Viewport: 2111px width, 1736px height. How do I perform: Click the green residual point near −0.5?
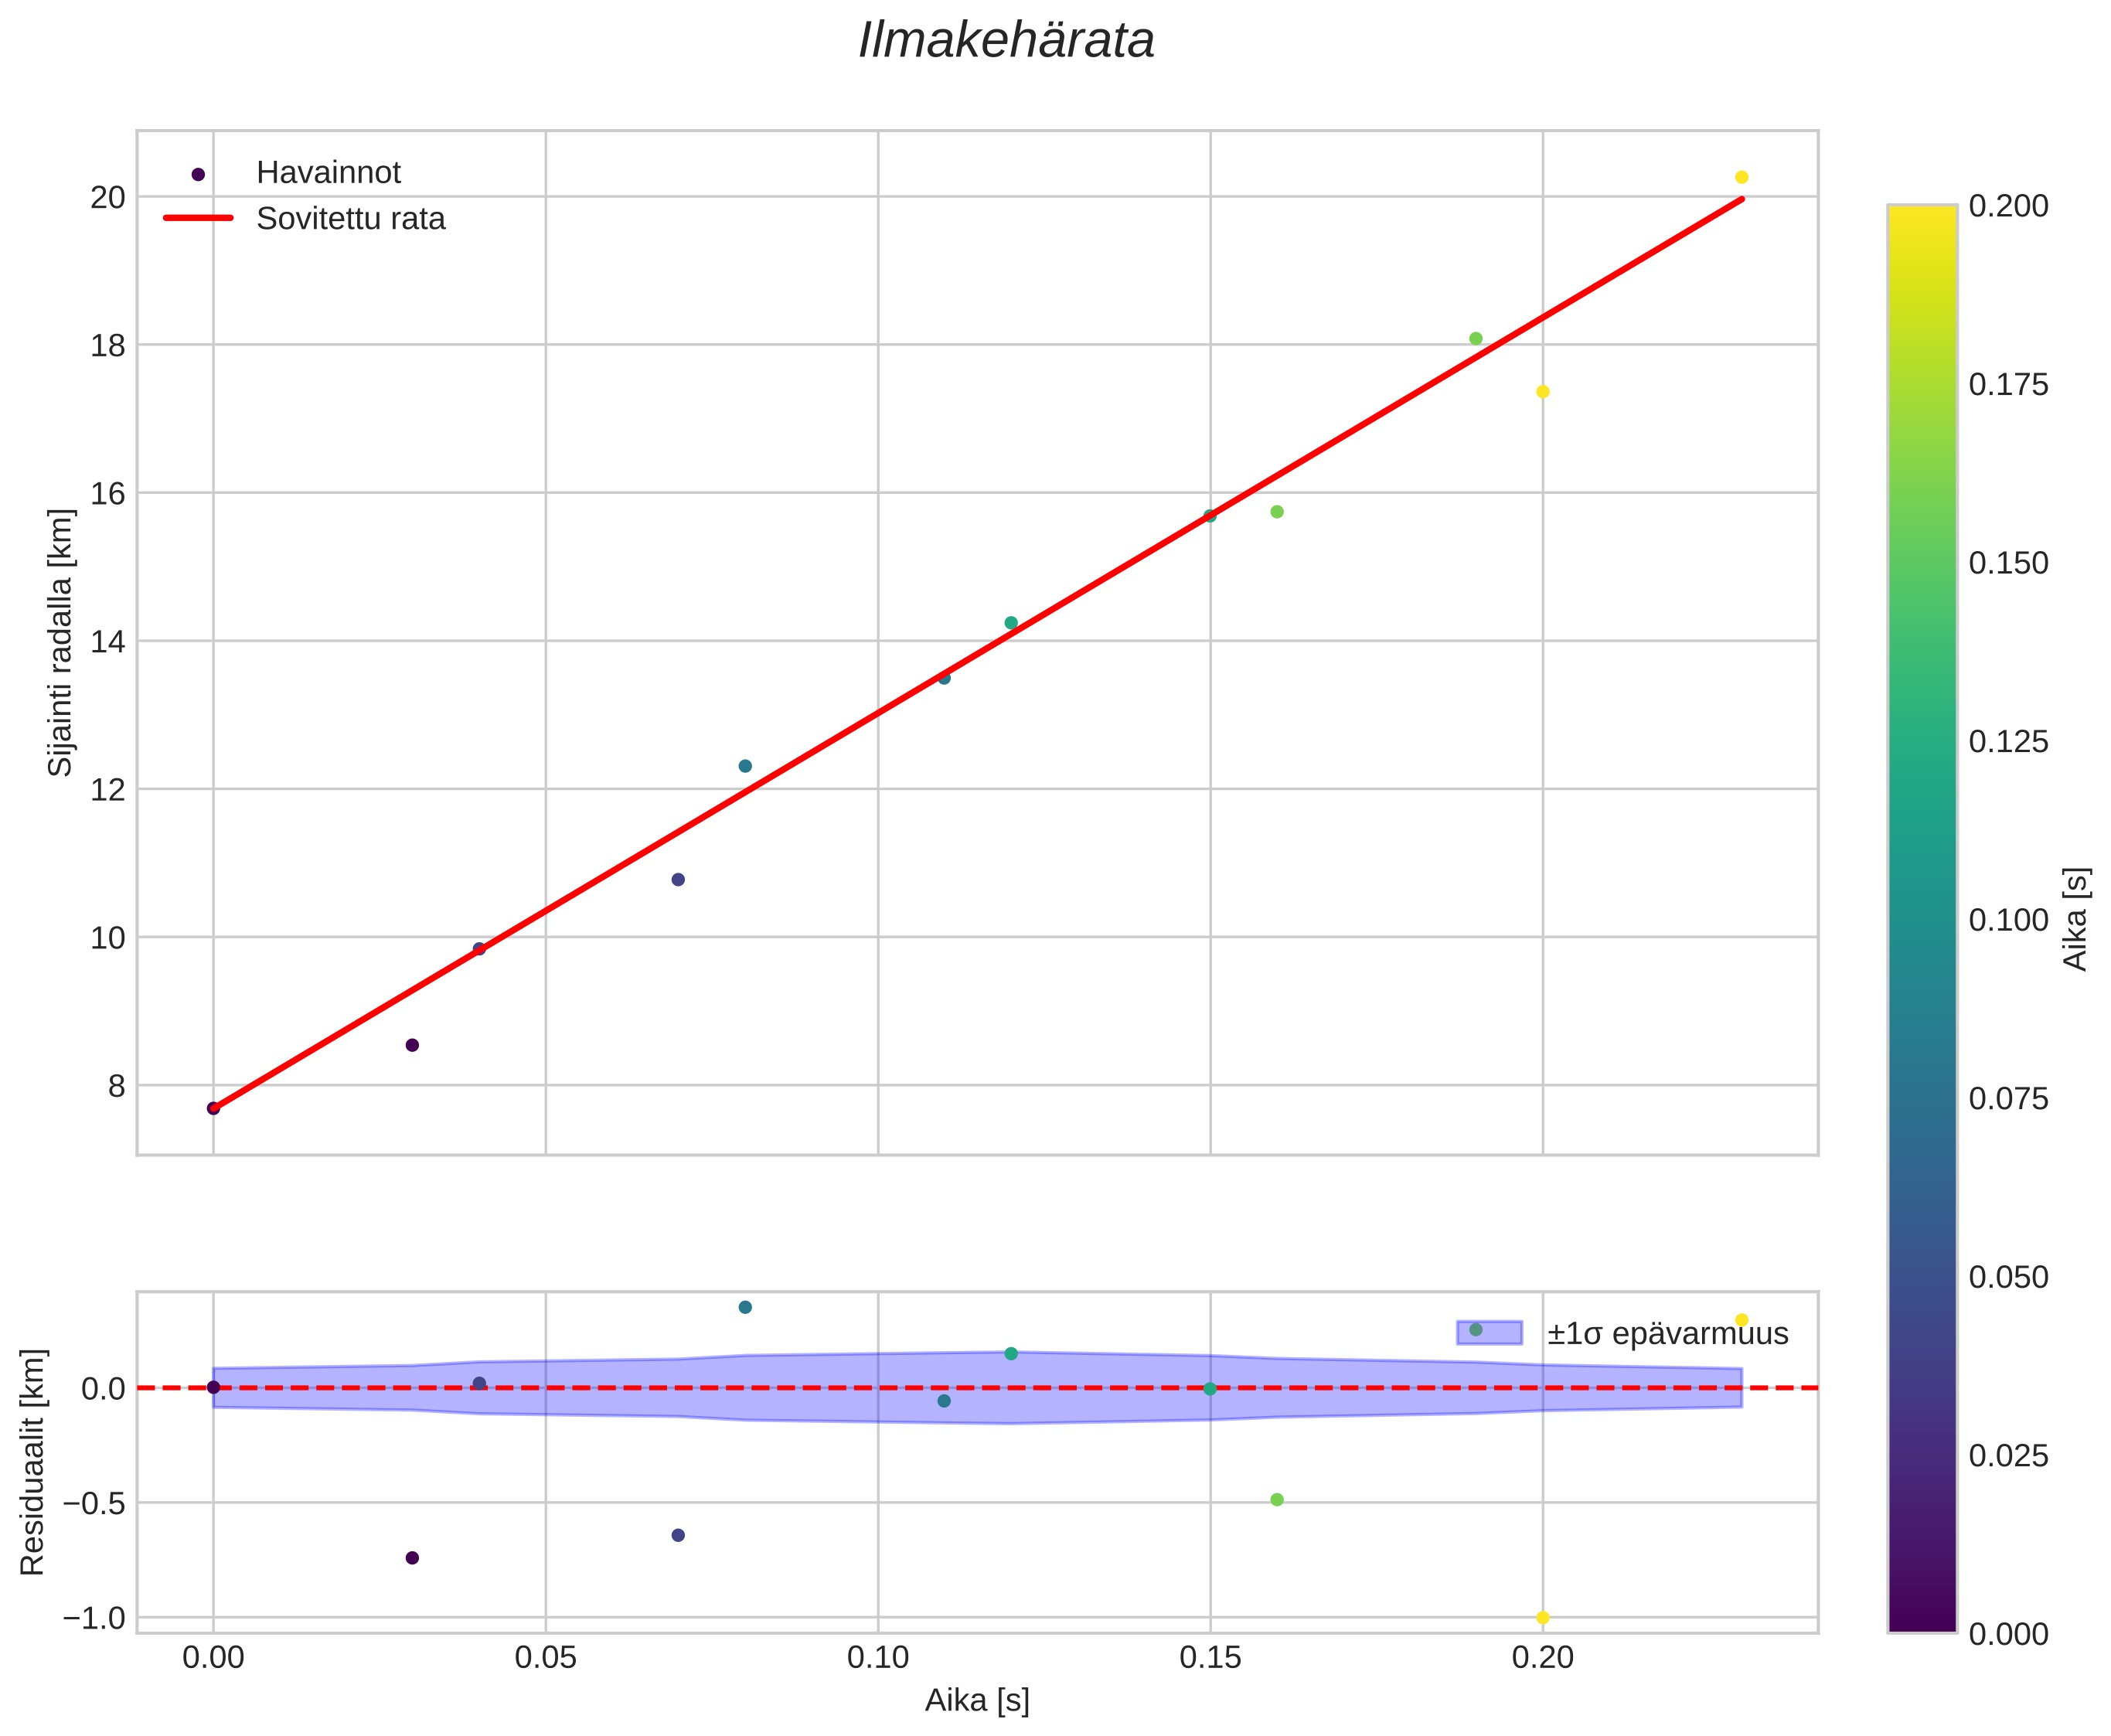click(1276, 1499)
